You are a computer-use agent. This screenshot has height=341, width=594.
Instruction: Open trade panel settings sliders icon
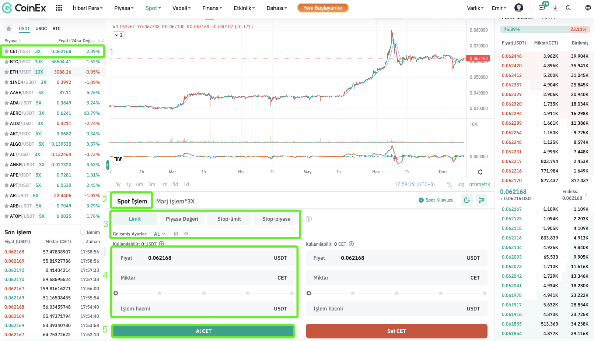point(482,200)
